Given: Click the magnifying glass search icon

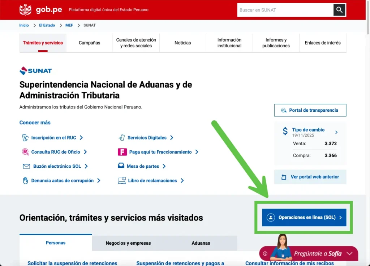Looking at the screenshot, I should (339, 10).
